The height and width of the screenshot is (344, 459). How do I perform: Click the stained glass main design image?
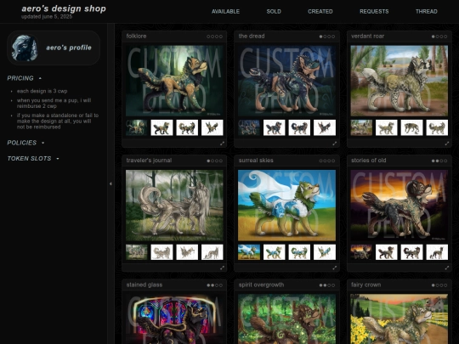(174, 319)
